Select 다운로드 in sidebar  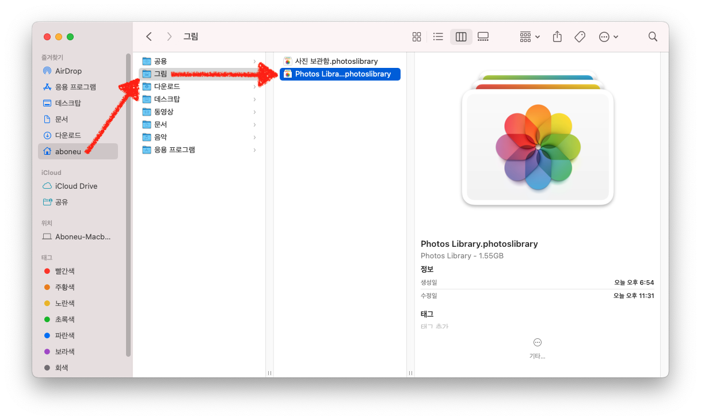[x=78, y=135]
